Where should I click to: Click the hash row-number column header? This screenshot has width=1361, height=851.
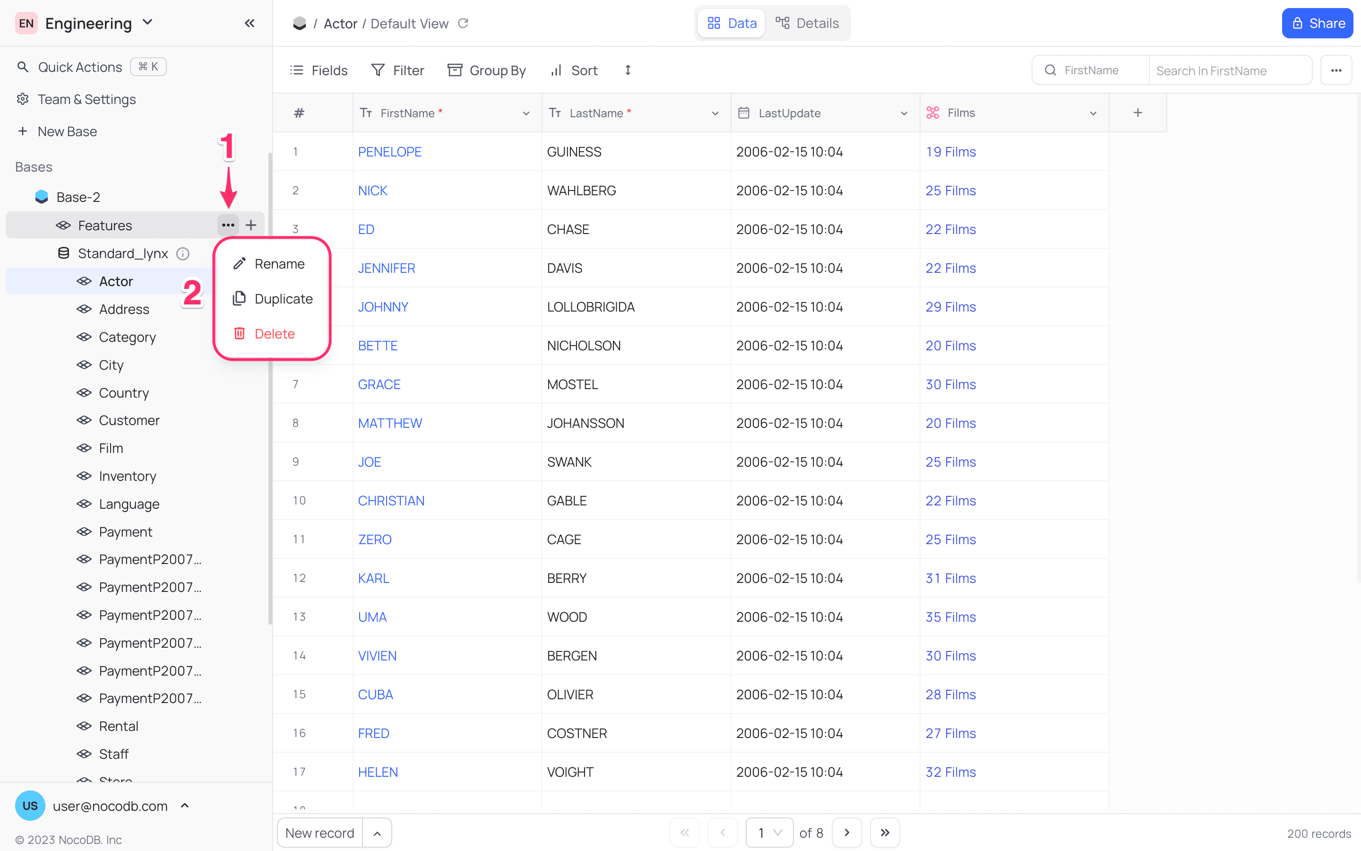point(299,113)
